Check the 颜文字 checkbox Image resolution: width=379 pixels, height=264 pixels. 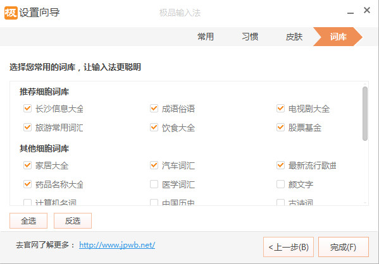280,184
